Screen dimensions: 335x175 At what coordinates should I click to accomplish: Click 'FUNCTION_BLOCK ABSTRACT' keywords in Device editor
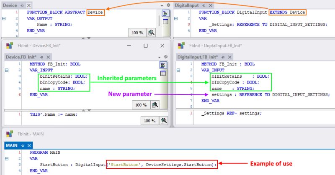coord(56,13)
